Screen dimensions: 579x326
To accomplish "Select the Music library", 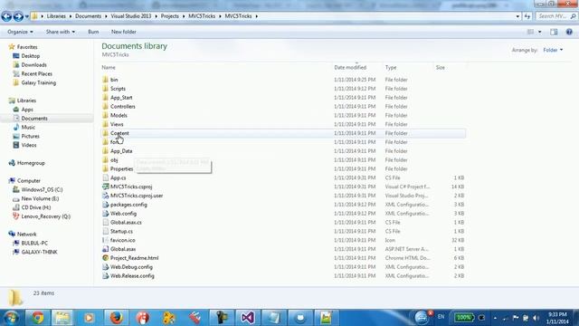I will click(28, 127).
